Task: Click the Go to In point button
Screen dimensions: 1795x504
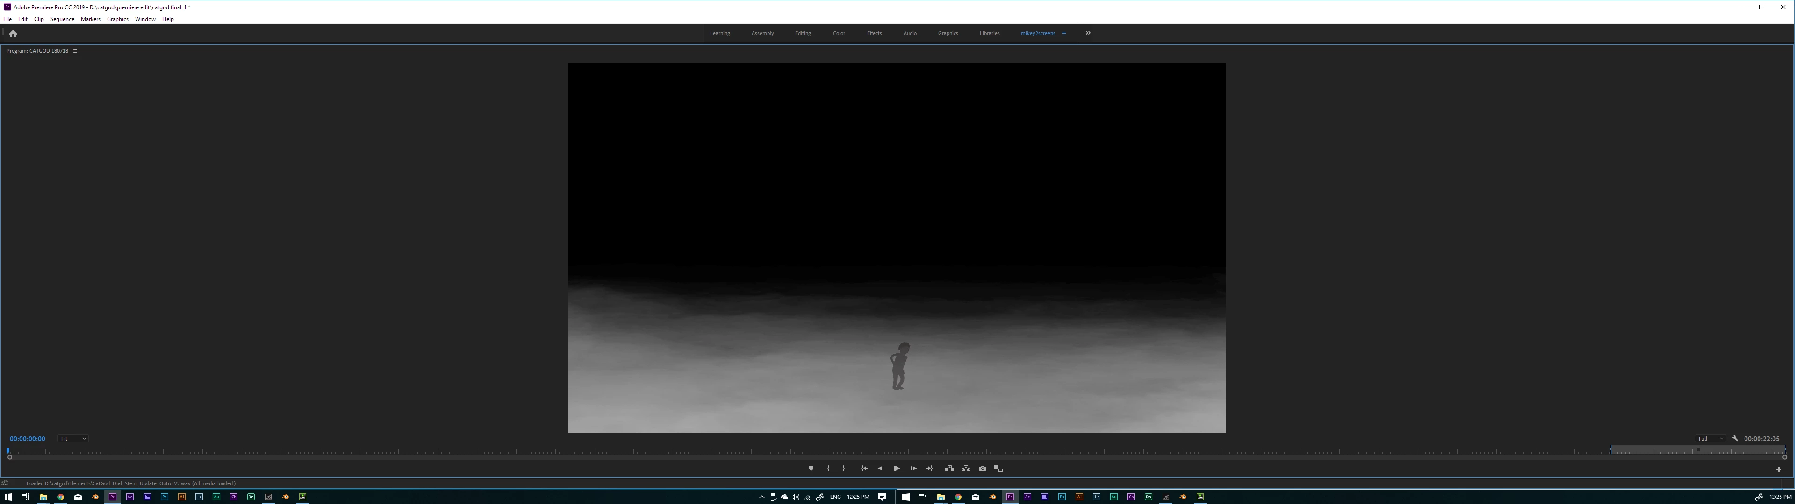Action: (864, 469)
